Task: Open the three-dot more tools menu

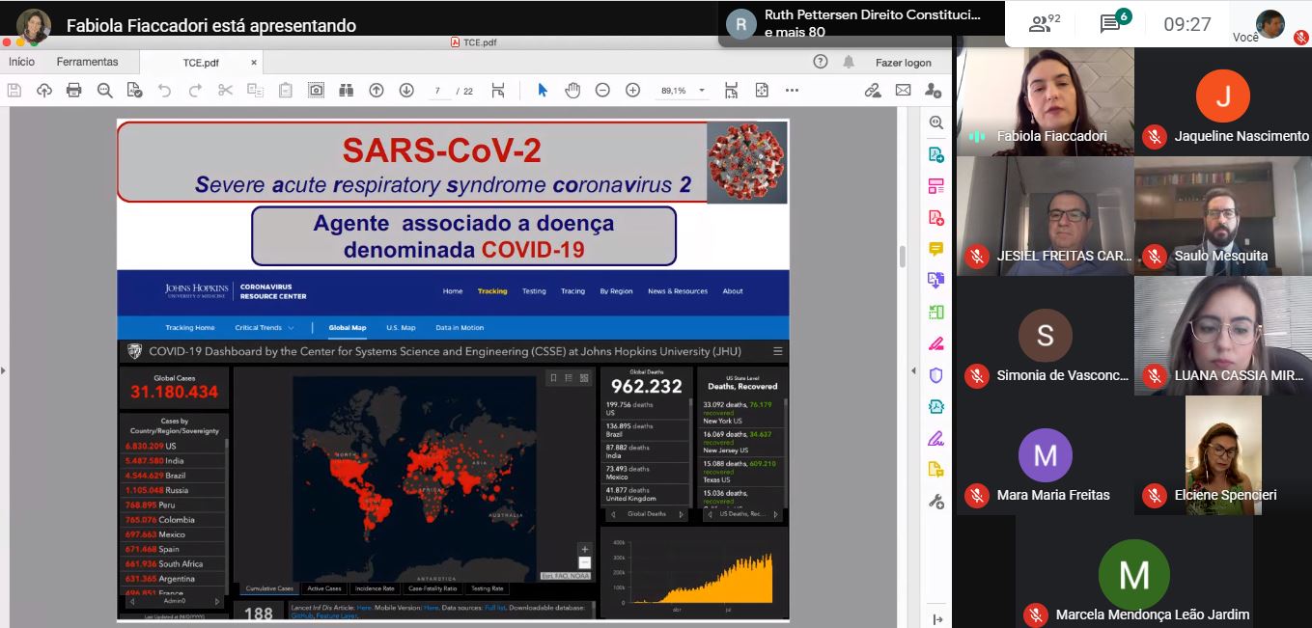Action: click(x=792, y=90)
